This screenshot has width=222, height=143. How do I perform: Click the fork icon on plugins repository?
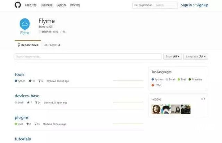point(35,124)
